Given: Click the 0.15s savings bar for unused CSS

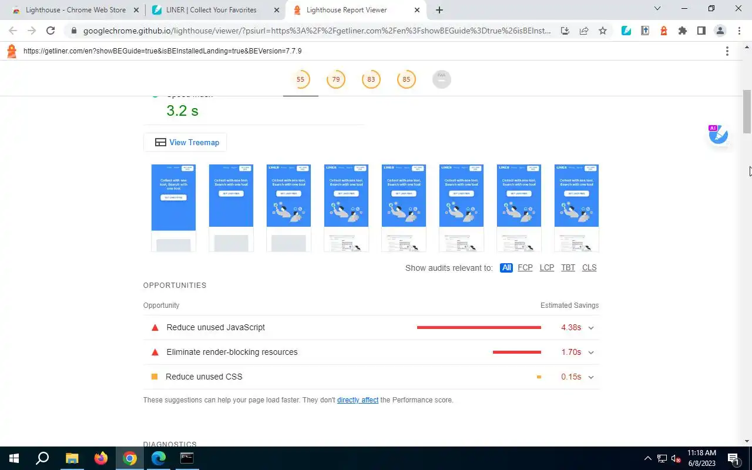Looking at the screenshot, I should point(539,377).
